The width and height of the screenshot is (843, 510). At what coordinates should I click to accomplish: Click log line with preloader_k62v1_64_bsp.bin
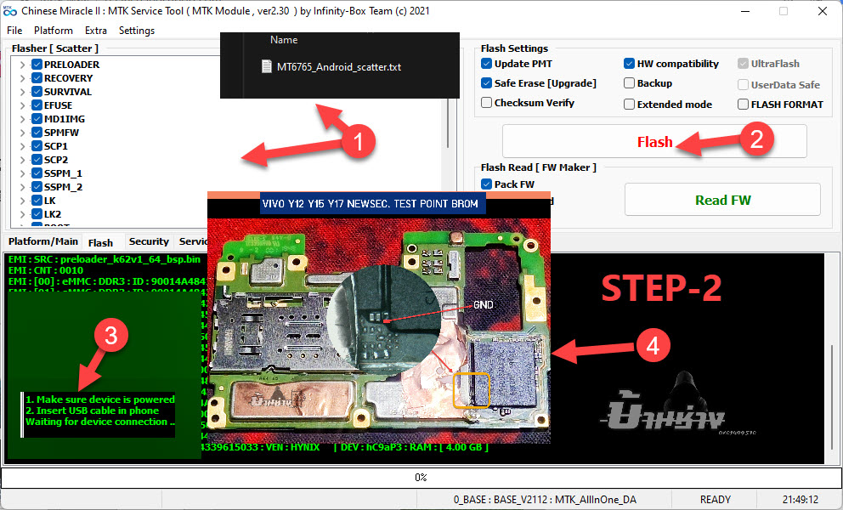tap(105, 258)
